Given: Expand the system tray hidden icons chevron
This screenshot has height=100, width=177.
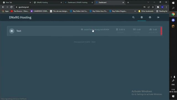Looking at the screenshot, I should point(171,77).
